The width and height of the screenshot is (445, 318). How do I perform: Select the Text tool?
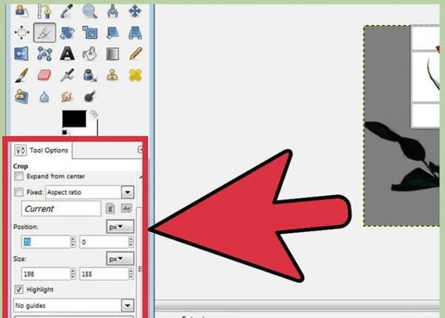coord(67,54)
